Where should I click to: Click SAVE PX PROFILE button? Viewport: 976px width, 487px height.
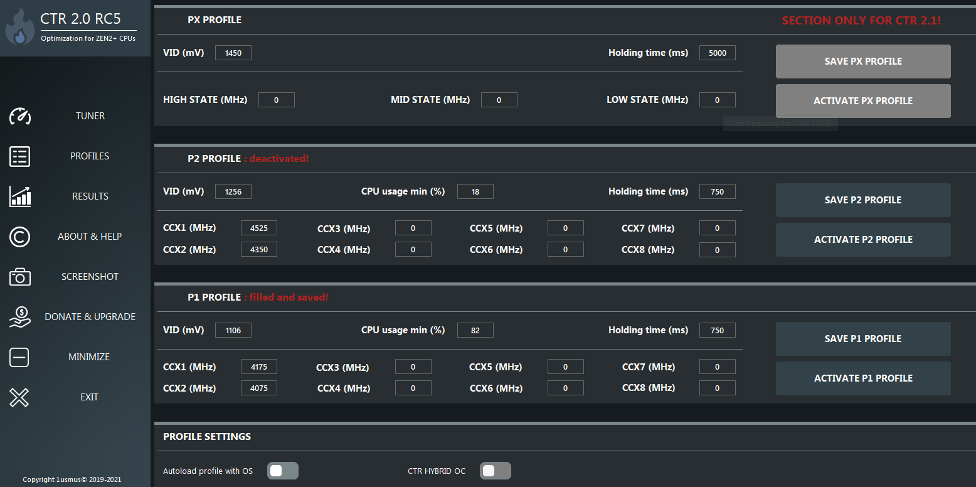[x=863, y=62]
